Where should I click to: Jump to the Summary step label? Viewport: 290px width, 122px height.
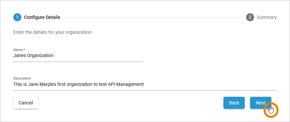point(267,17)
